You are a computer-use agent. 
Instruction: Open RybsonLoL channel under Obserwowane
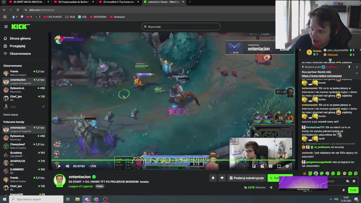pos(24,90)
